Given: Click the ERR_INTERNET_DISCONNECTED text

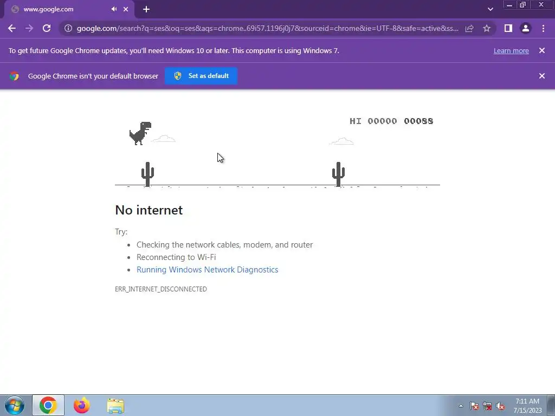Looking at the screenshot, I should (x=161, y=289).
